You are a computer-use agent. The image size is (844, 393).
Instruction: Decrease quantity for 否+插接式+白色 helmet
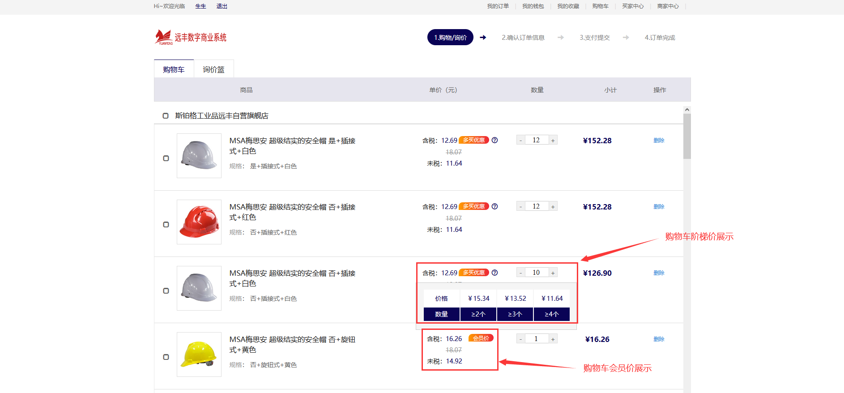pos(520,273)
